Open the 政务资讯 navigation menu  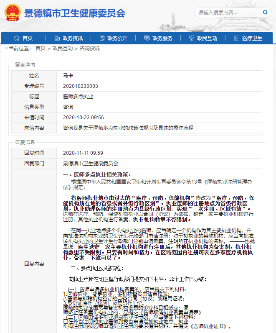point(73,38)
